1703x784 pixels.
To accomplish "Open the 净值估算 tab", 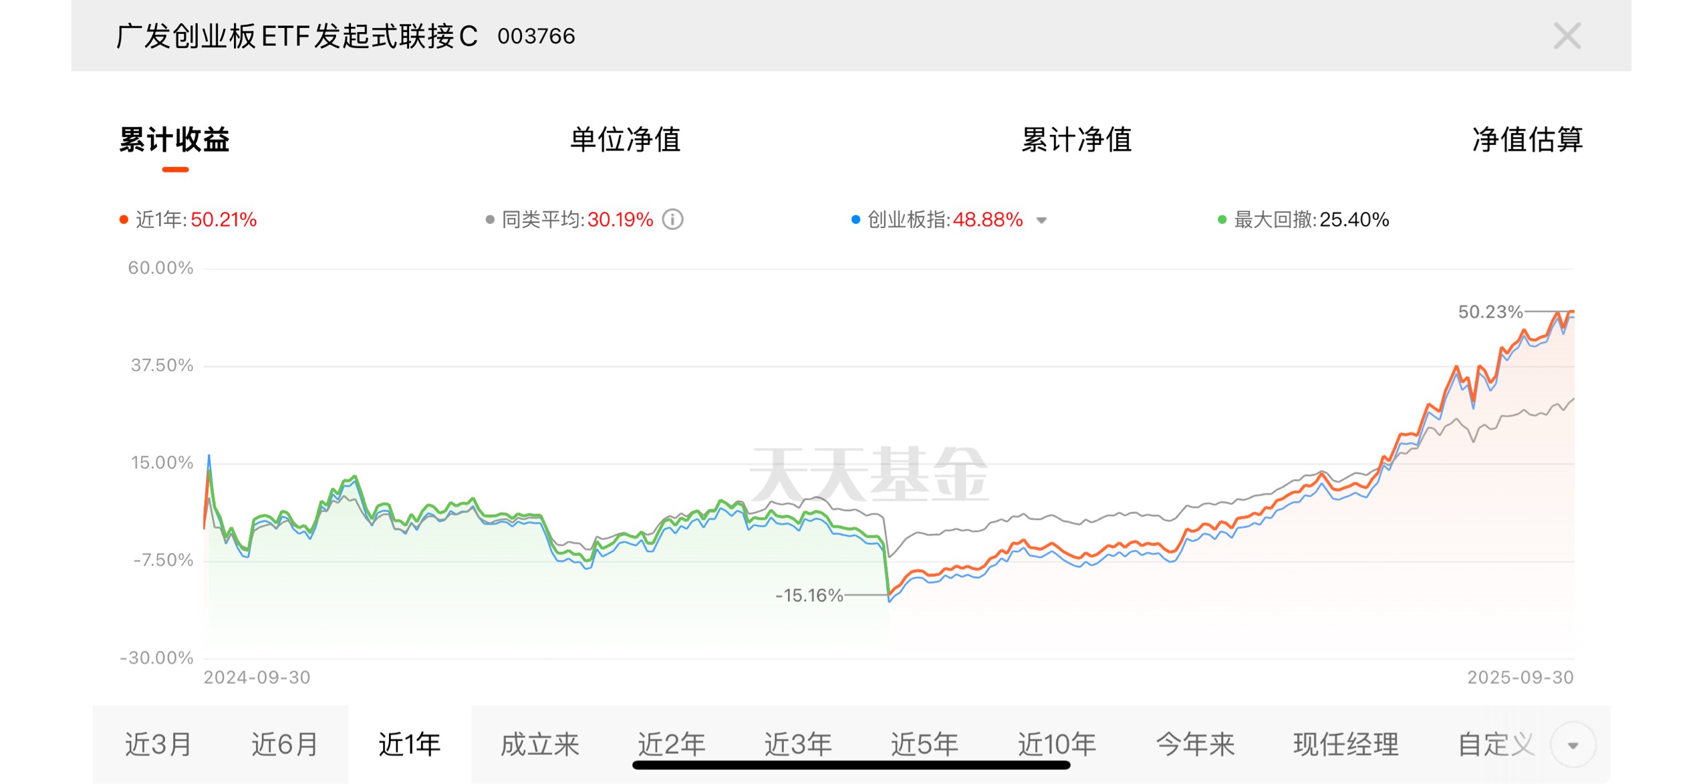I will (x=1527, y=140).
